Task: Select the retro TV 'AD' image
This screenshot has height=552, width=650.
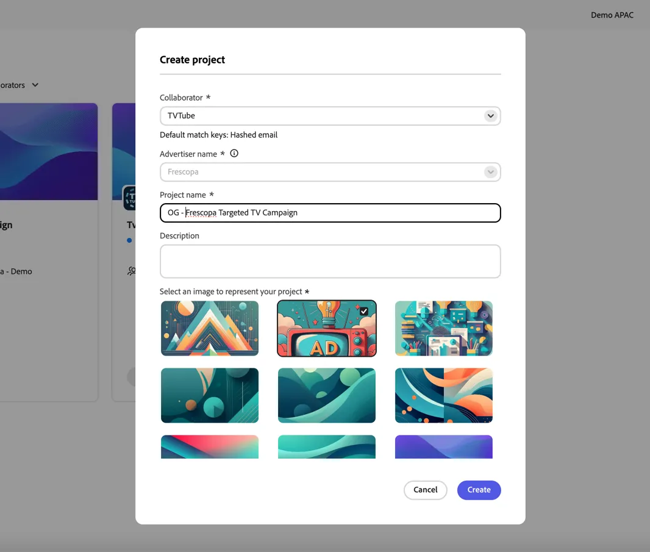Action: pyautogui.click(x=327, y=329)
